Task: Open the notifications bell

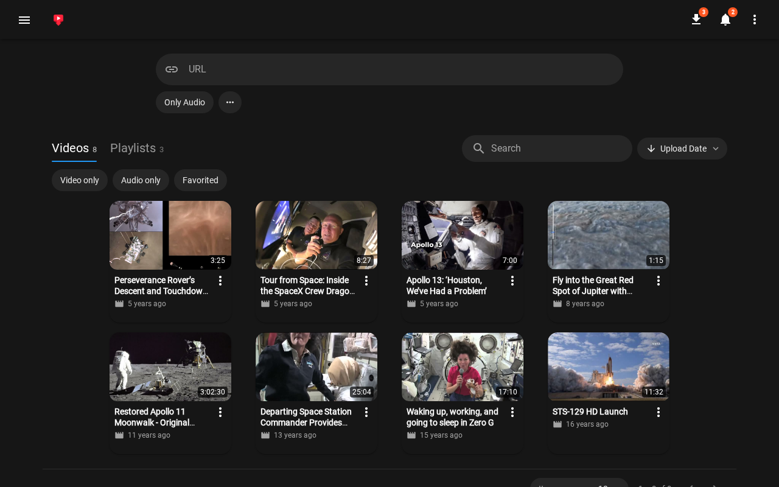Action: click(x=725, y=19)
